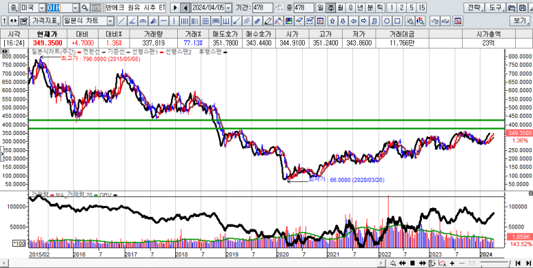Image resolution: width=533 pixels, height=268 pixels.
Task: Click the edit notepad toolbar icon
Action: tap(23, 21)
